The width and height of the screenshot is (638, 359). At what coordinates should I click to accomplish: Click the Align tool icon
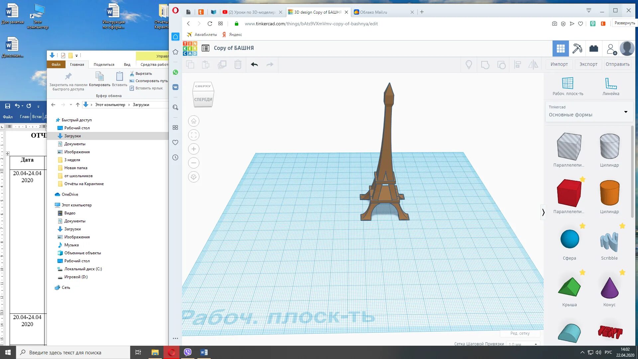(517, 64)
